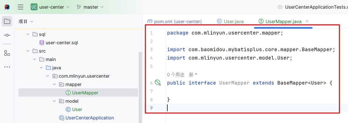Collapse the model package
348x123 pixels.
[54, 101]
